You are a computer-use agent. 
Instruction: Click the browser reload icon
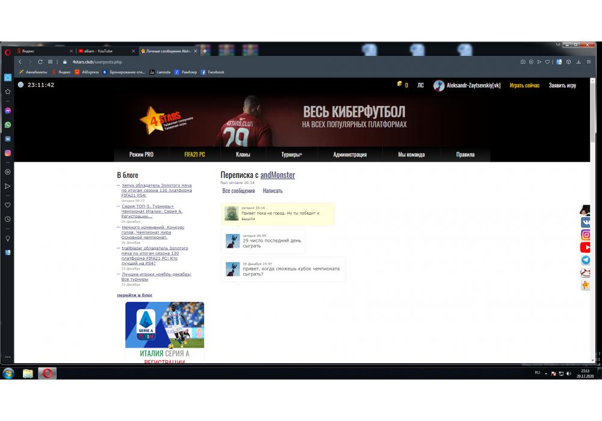click(x=40, y=62)
